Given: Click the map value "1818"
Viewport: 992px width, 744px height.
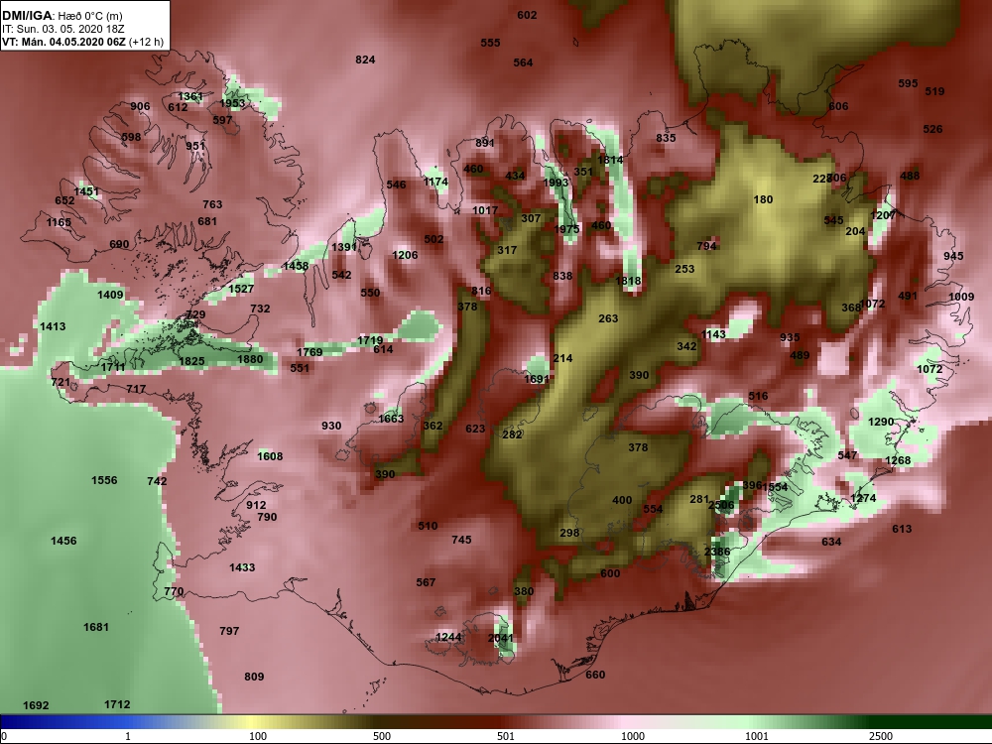Looking at the screenshot, I should pos(628,281).
